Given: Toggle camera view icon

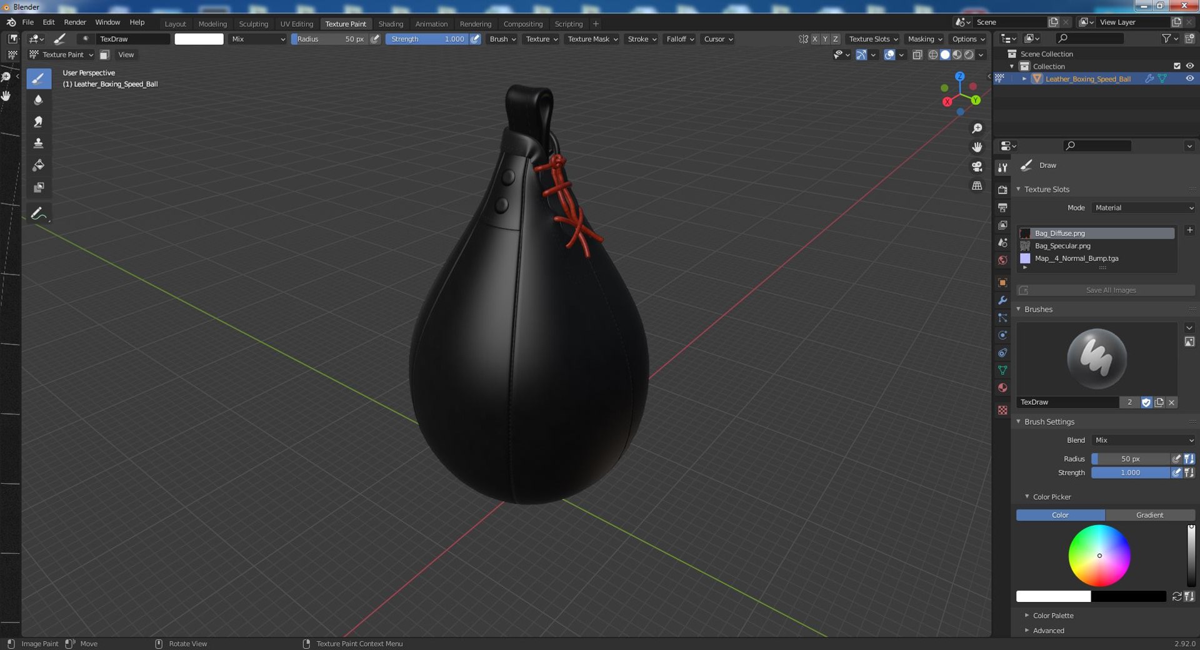Looking at the screenshot, I should pyautogui.click(x=977, y=167).
